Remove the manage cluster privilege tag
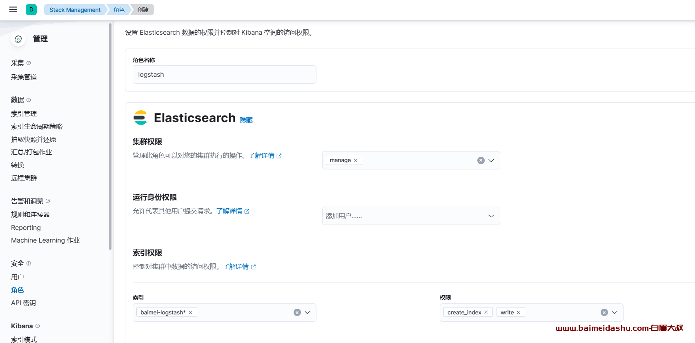The width and height of the screenshot is (695, 343). 355,160
